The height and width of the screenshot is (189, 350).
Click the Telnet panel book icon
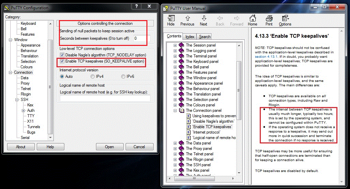point(181,154)
